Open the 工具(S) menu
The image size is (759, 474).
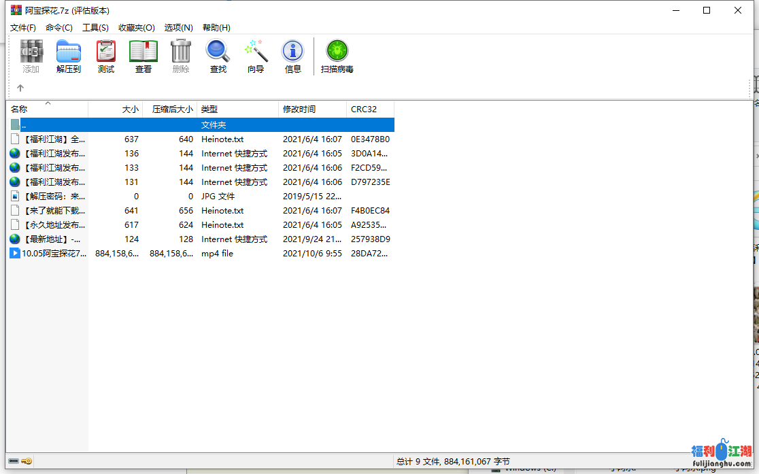tap(95, 28)
